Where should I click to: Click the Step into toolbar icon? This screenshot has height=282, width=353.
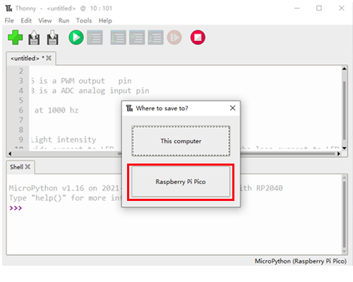click(x=137, y=37)
